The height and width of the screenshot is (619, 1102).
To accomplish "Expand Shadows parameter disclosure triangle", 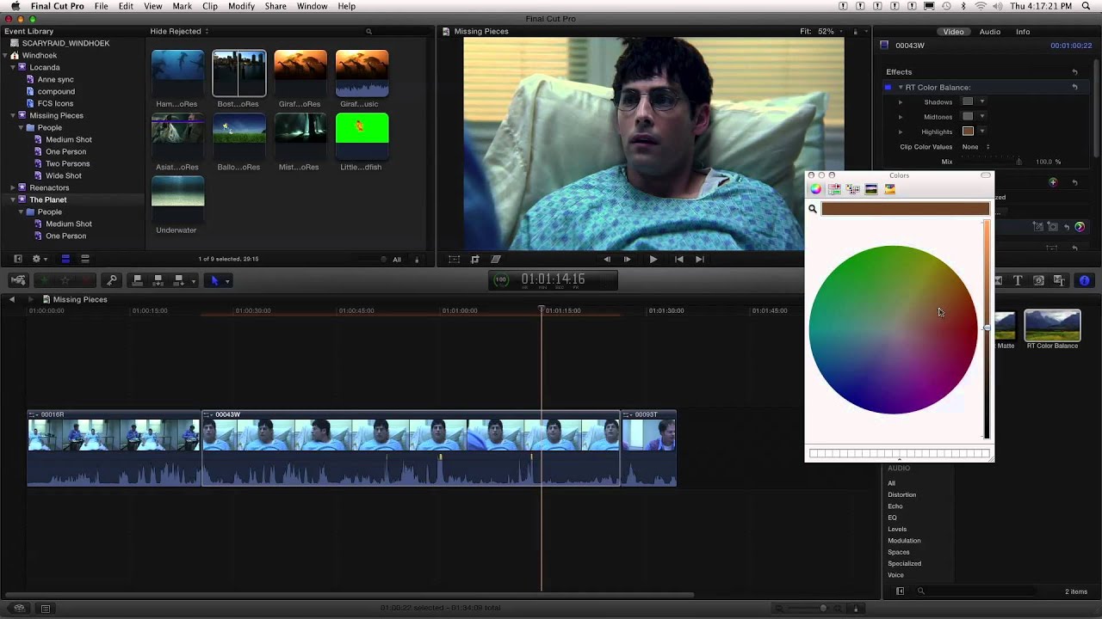I will [901, 102].
